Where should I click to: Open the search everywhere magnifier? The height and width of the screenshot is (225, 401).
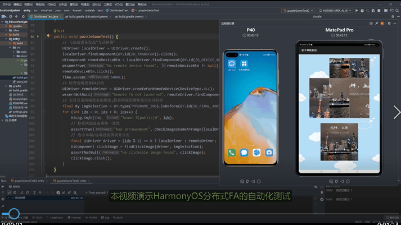(397, 11)
